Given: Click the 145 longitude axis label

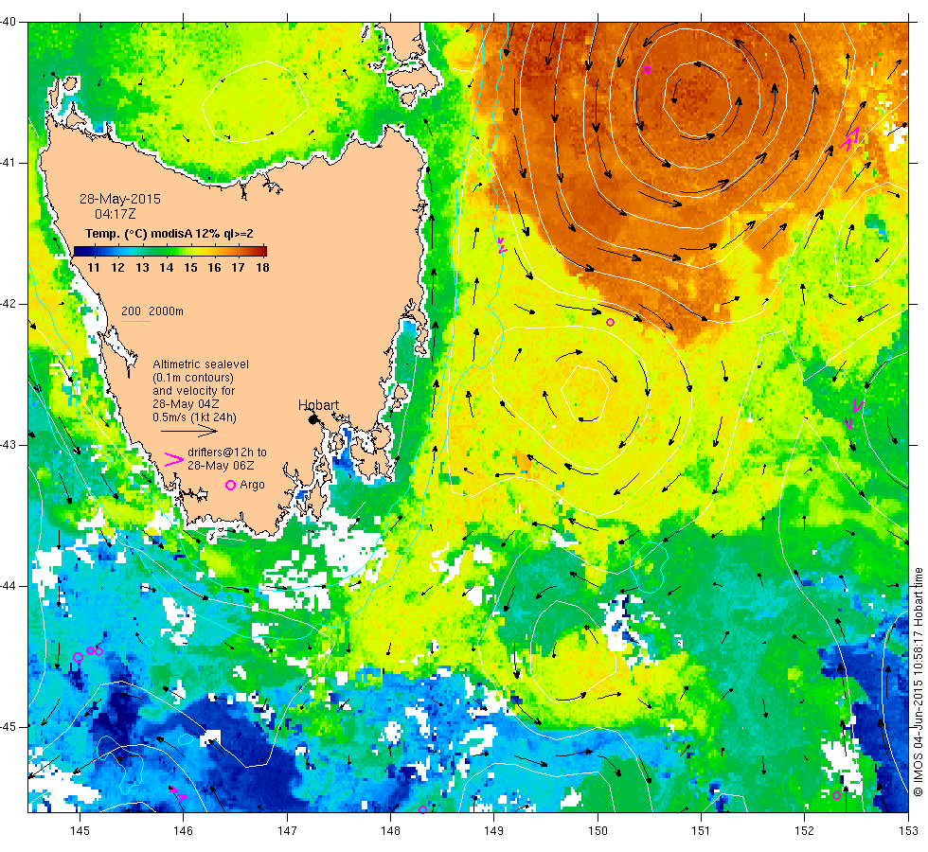Looking at the screenshot, I should pos(80,831).
